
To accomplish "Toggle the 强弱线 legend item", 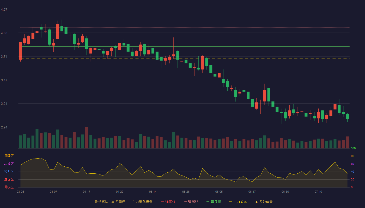I will pos(191,202).
